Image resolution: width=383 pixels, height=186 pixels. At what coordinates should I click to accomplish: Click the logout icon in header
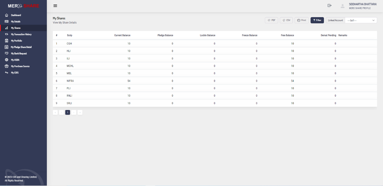click(x=330, y=6)
